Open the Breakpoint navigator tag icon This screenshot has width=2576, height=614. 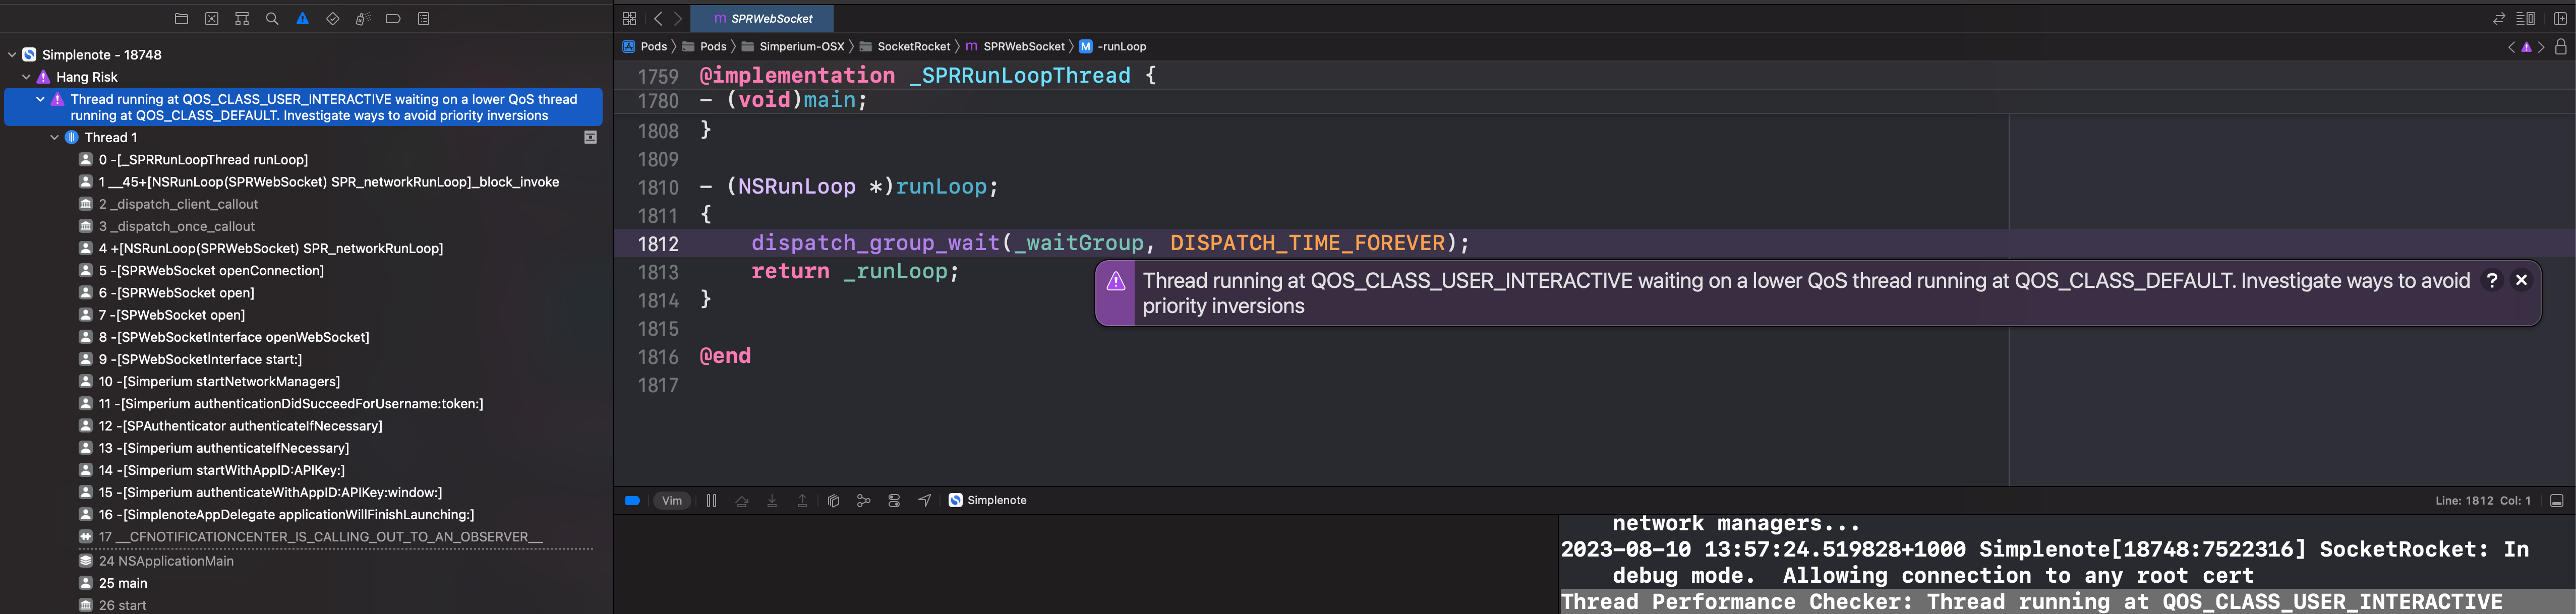(x=392, y=18)
